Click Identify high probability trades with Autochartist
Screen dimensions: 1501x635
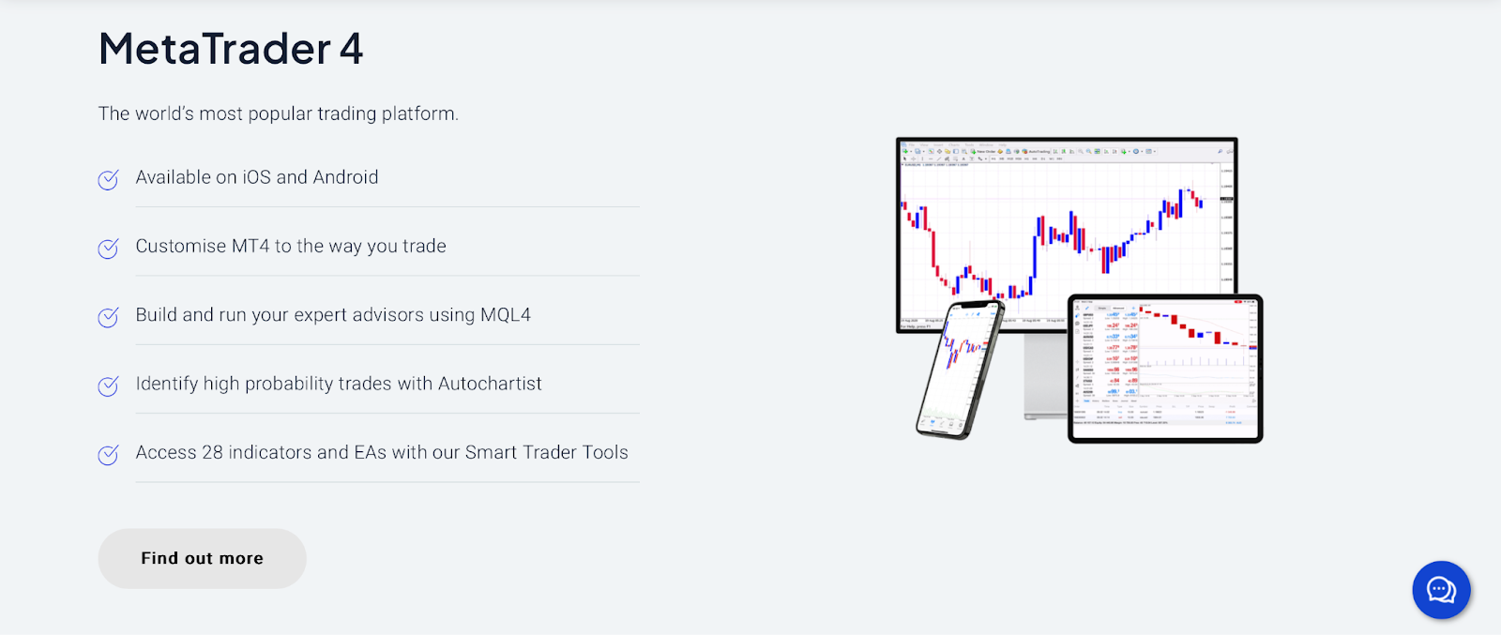click(339, 384)
